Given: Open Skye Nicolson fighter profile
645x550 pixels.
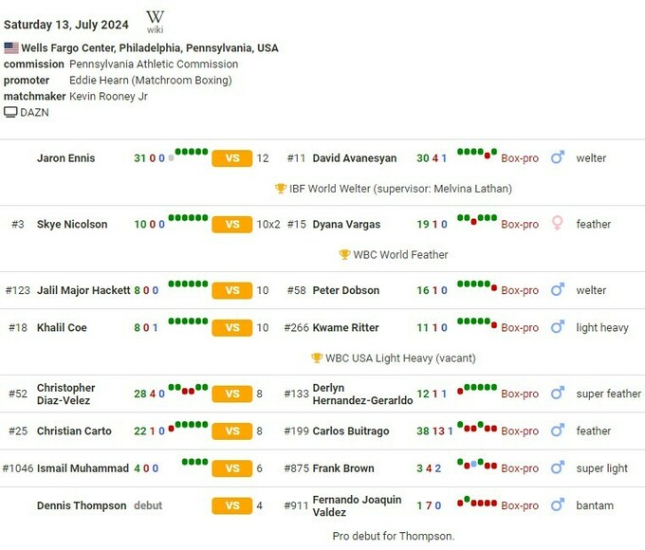Looking at the screenshot, I should (72, 225).
